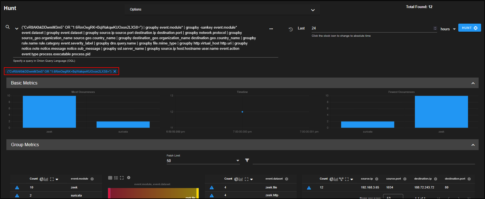Click the alert triangle on zeek row
The image size is (485, 199).
pos(17,188)
